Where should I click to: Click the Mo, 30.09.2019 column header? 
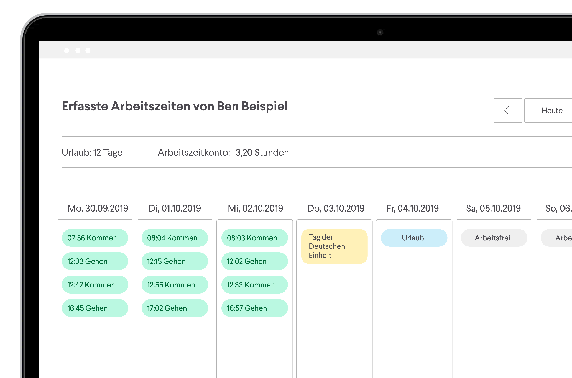[x=98, y=208]
